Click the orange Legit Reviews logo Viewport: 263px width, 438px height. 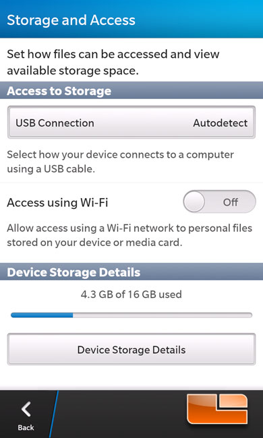pyautogui.click(x=217, y=409)
